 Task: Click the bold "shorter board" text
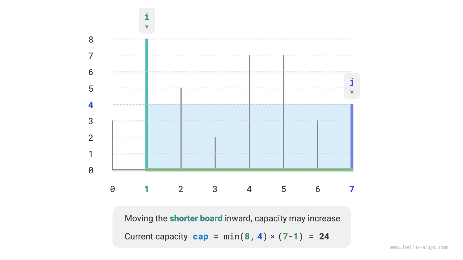(196, 218)
